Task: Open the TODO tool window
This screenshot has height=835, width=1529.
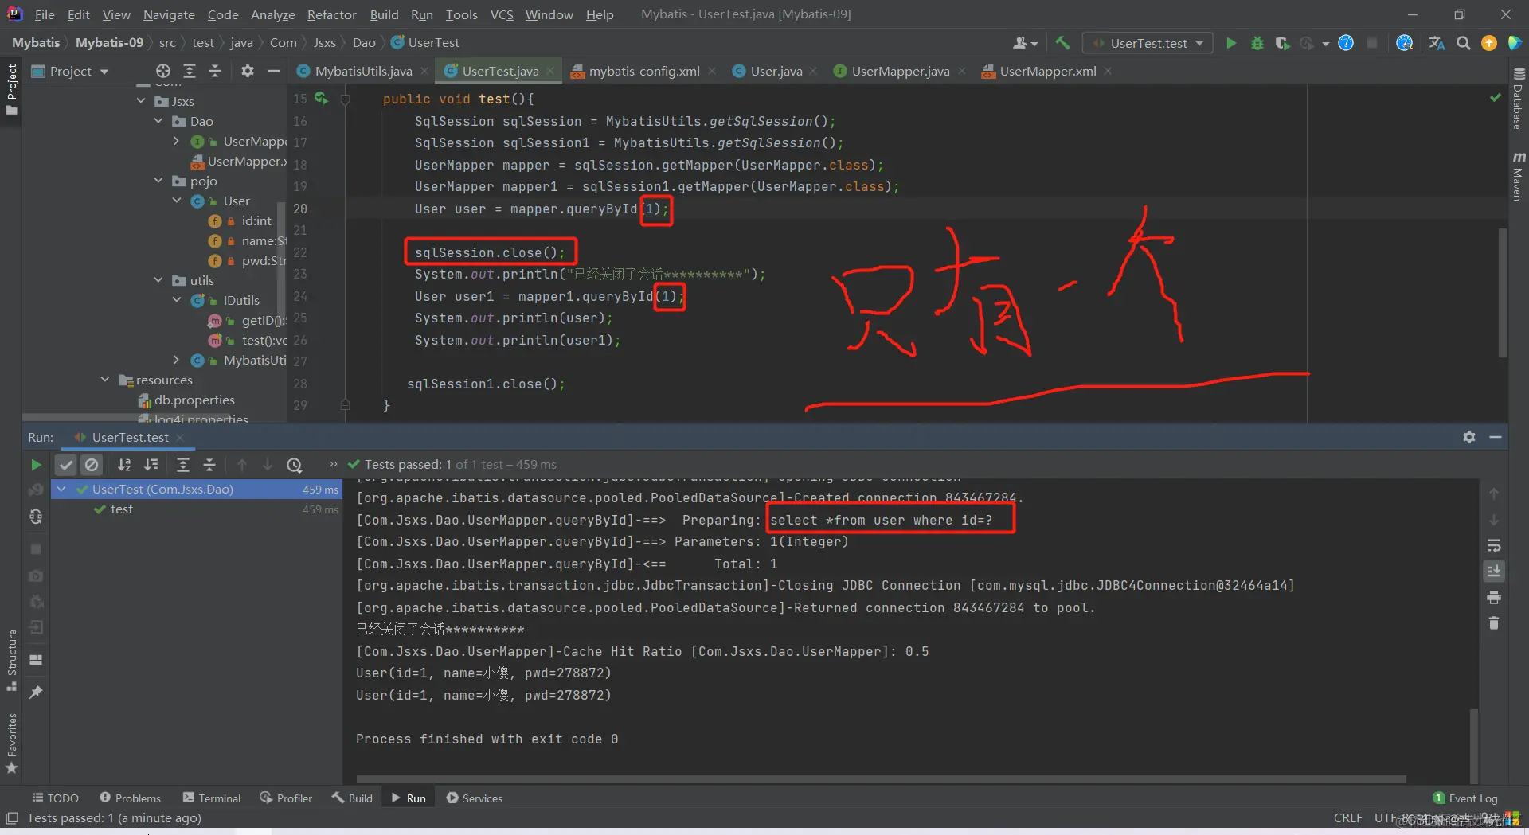Action: (56, 798)
